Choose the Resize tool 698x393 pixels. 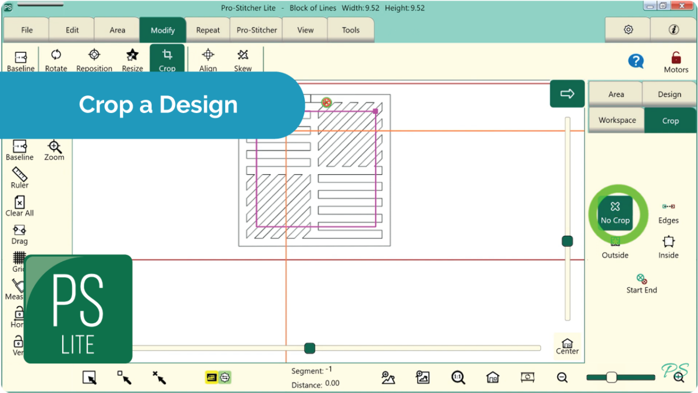tap(132, 59)
